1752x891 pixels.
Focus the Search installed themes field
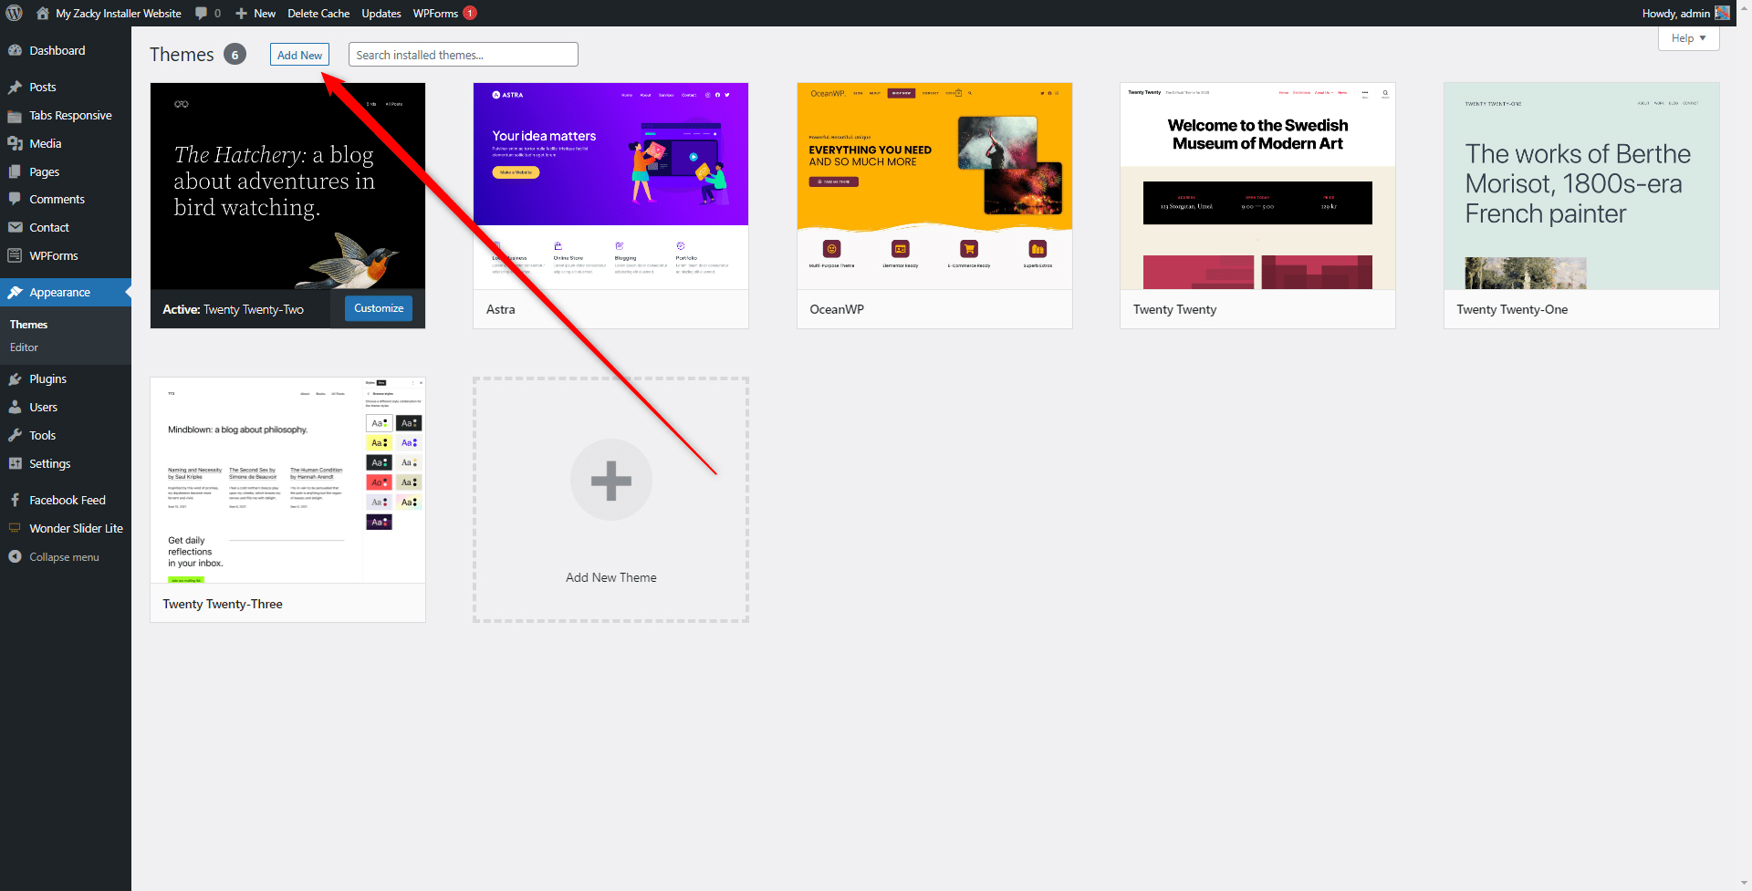[464, 55]
